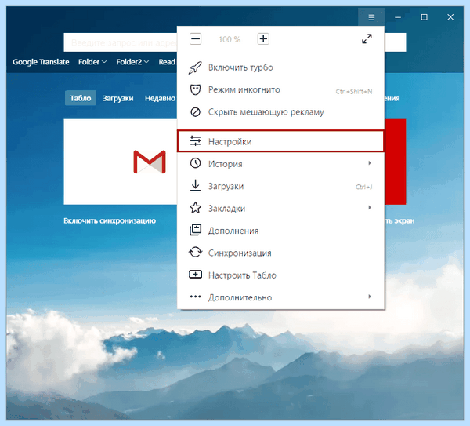
Task: Minimize the browser window
Action: pos(398,17)
